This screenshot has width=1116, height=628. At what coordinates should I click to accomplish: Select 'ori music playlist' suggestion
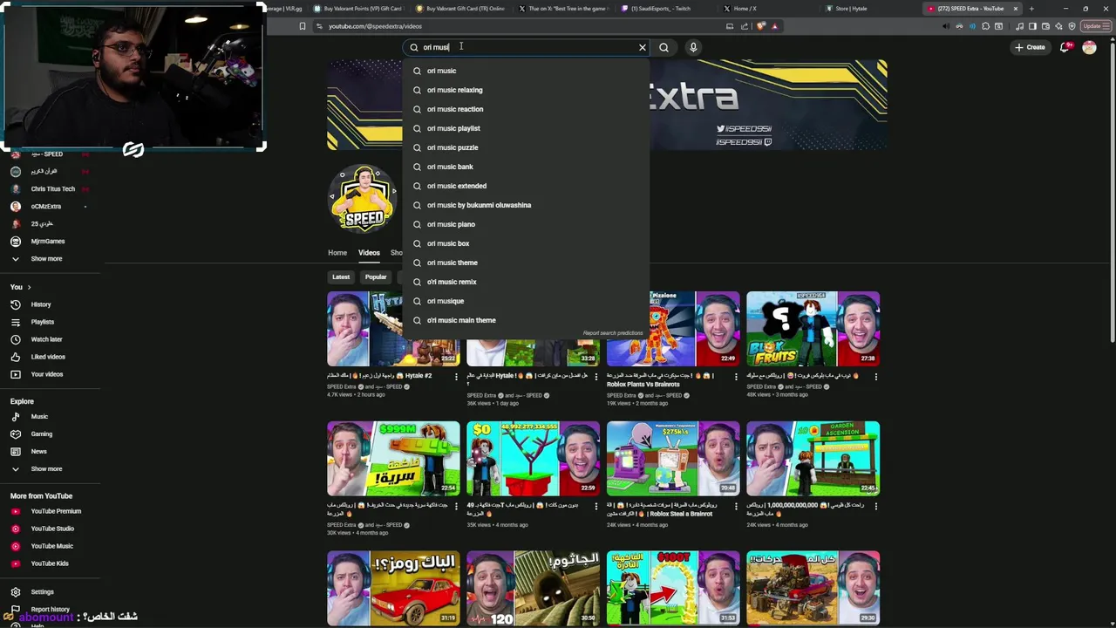526,128
